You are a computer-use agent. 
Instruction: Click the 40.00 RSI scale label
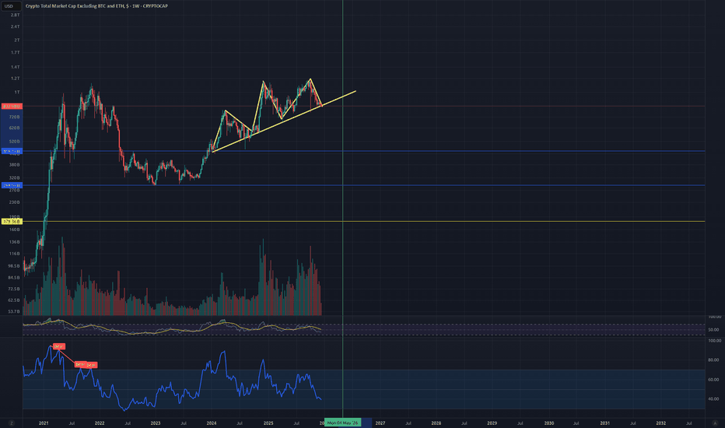[x=714, y=399]
